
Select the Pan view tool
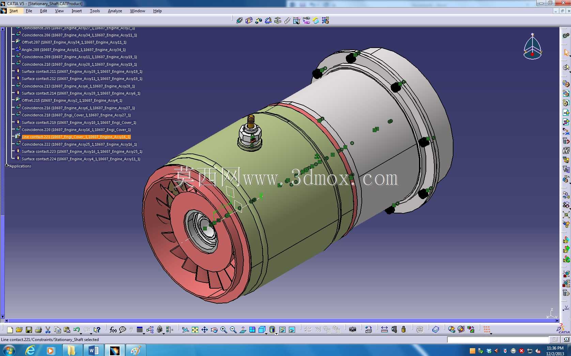tap(204, 329)
